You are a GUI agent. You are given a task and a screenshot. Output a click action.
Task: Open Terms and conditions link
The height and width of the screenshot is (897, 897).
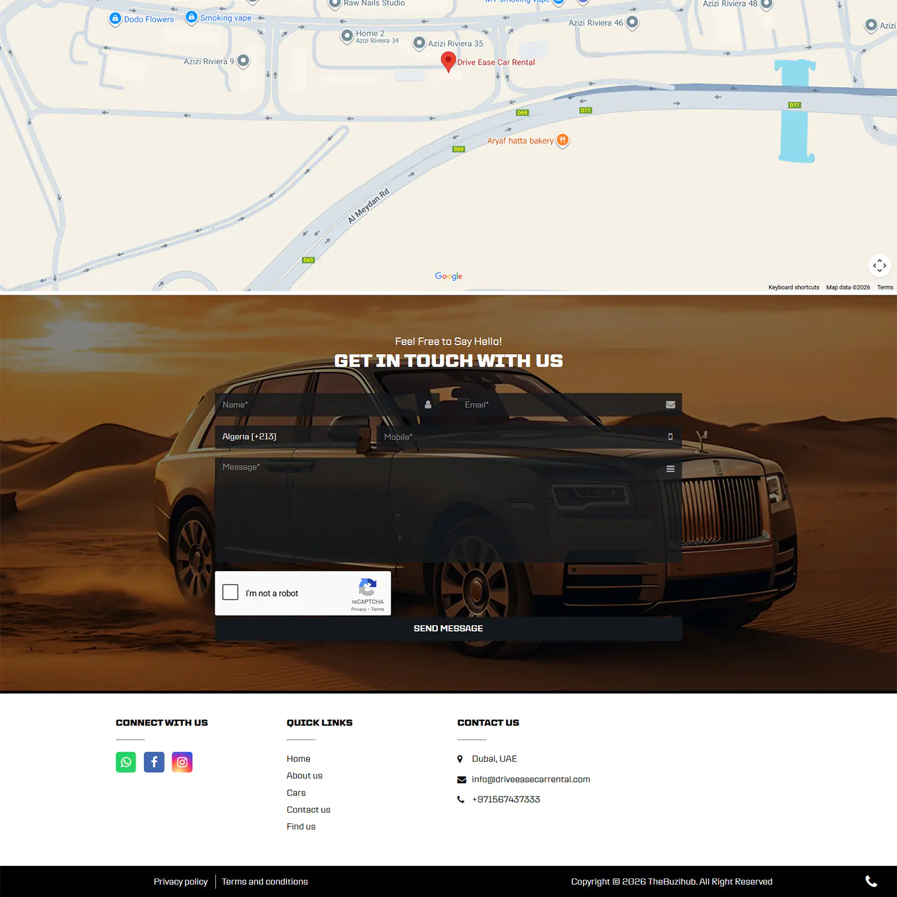point(265,881)
